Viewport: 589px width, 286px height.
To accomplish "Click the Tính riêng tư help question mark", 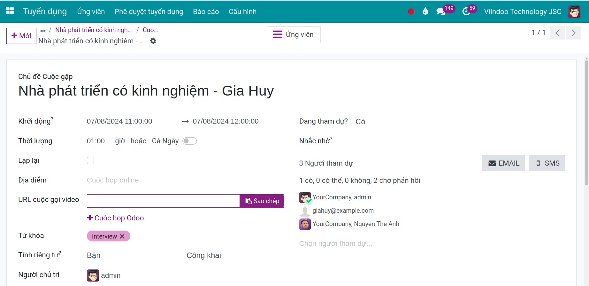I will 60,253.
